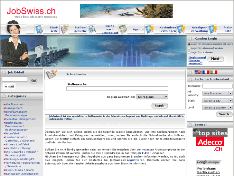
Task: Focus the Textsuche input field
Action: [x=218, y=86]
